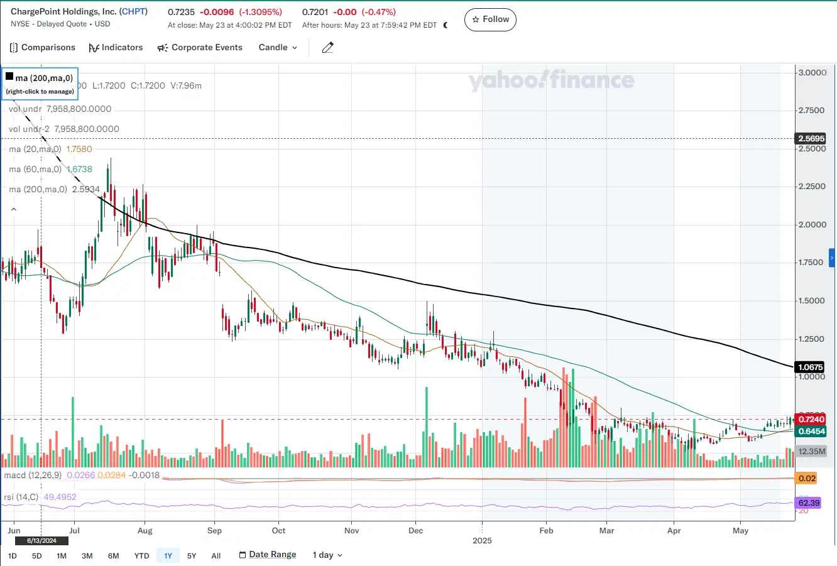Click the after hours price 0.7201
This screenshot has height=566, width=837.
[x=315, y=13]
